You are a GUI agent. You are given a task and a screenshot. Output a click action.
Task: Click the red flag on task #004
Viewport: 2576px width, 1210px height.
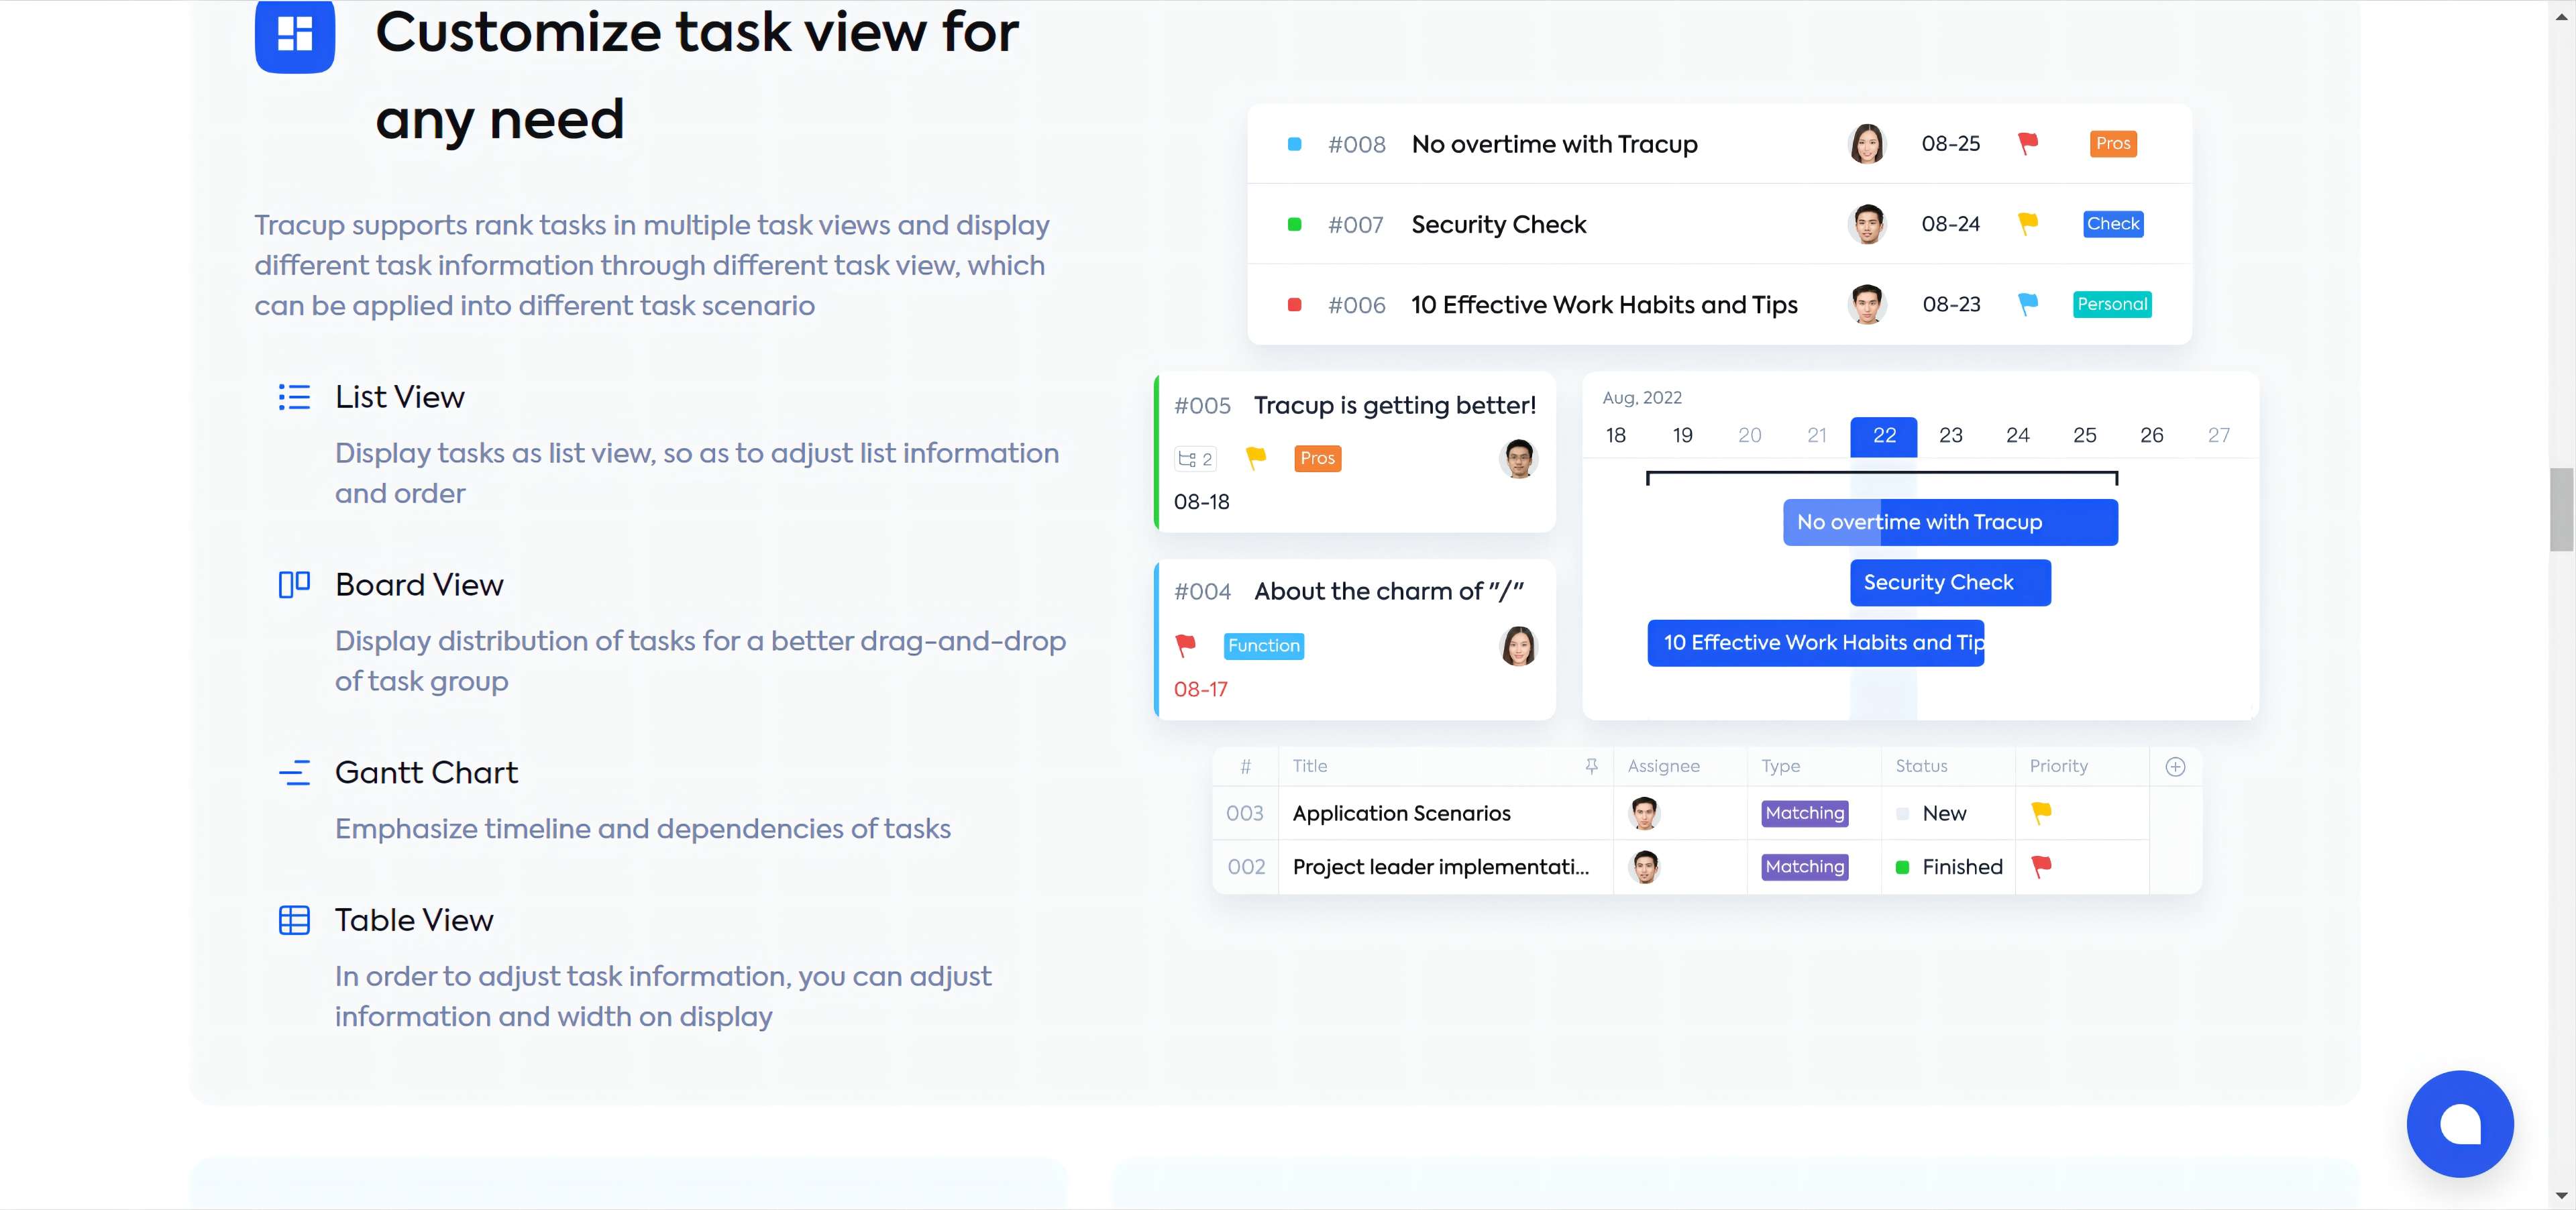click(1186, 645)
